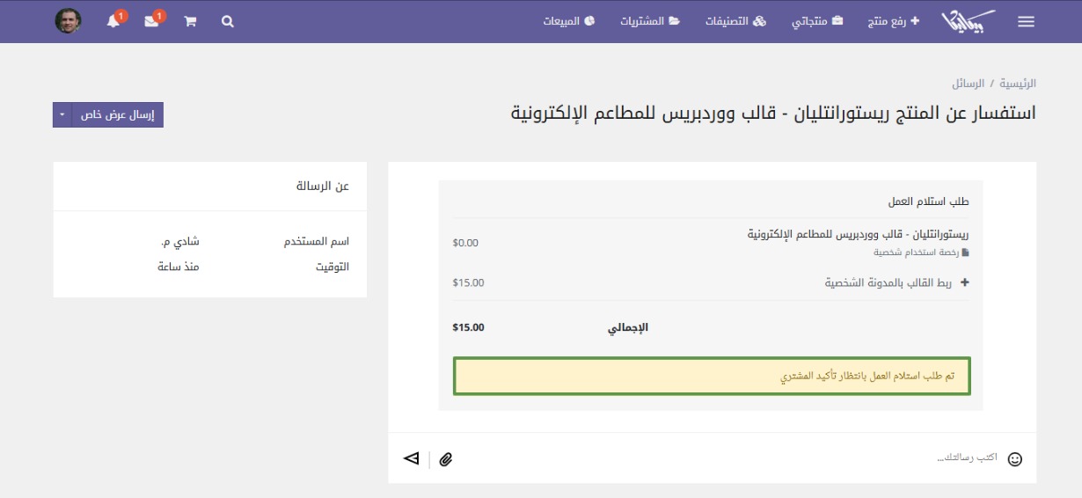This screenshot has height=498, width=1082.
Task: Click the site logo in the navbar
Action: click(969, 21)
